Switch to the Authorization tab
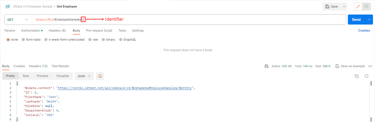Viewport: 375px width, 123px height. point(31,31)
